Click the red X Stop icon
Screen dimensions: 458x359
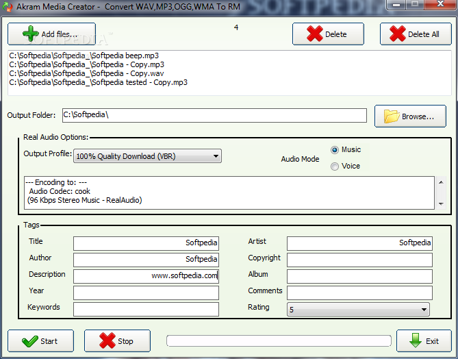(x=107, y=341)
